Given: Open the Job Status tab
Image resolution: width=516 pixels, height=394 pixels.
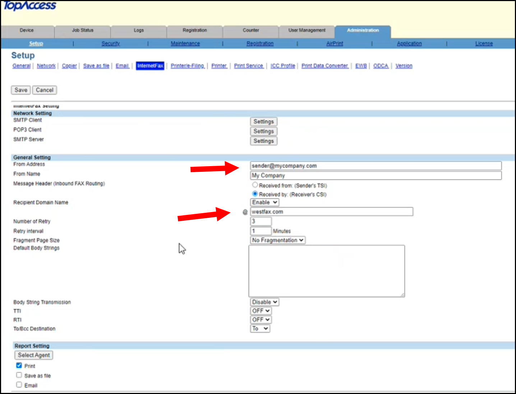Looking at the screenshot, I should (x=82, y=31).
